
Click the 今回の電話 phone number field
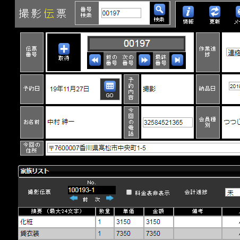tap(168, 122)
